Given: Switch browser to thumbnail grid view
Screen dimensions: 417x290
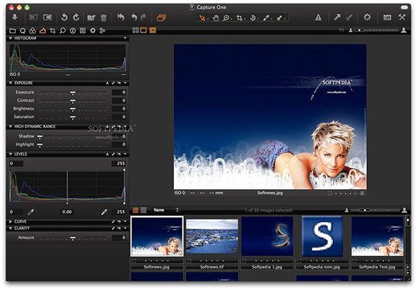Looking at the screenshot, I should pyautogui.click(x=136, y=210).
